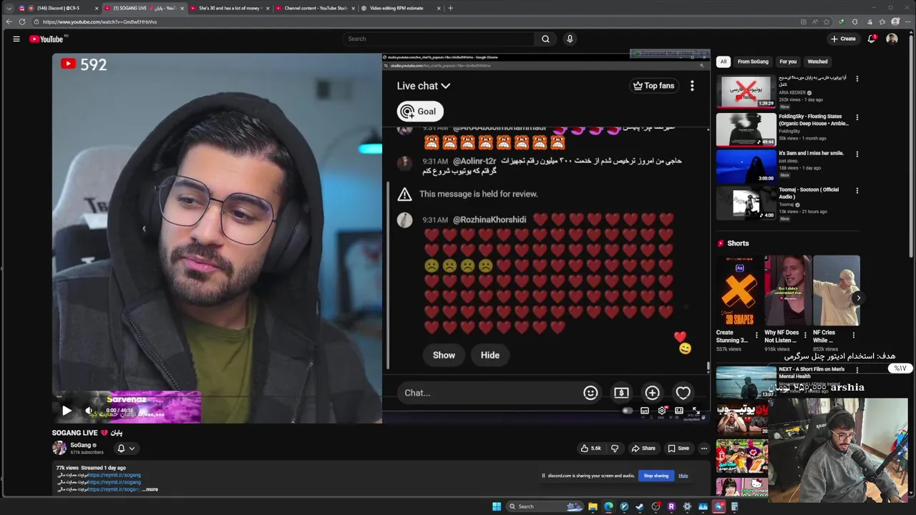Click the search magnifier button
This screenshot has width=916, height=515.
pyautogui.click(x=545, y=39)
